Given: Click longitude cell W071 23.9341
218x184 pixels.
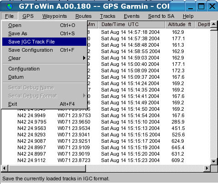Looking at the screenshot, I should point(74,135).
